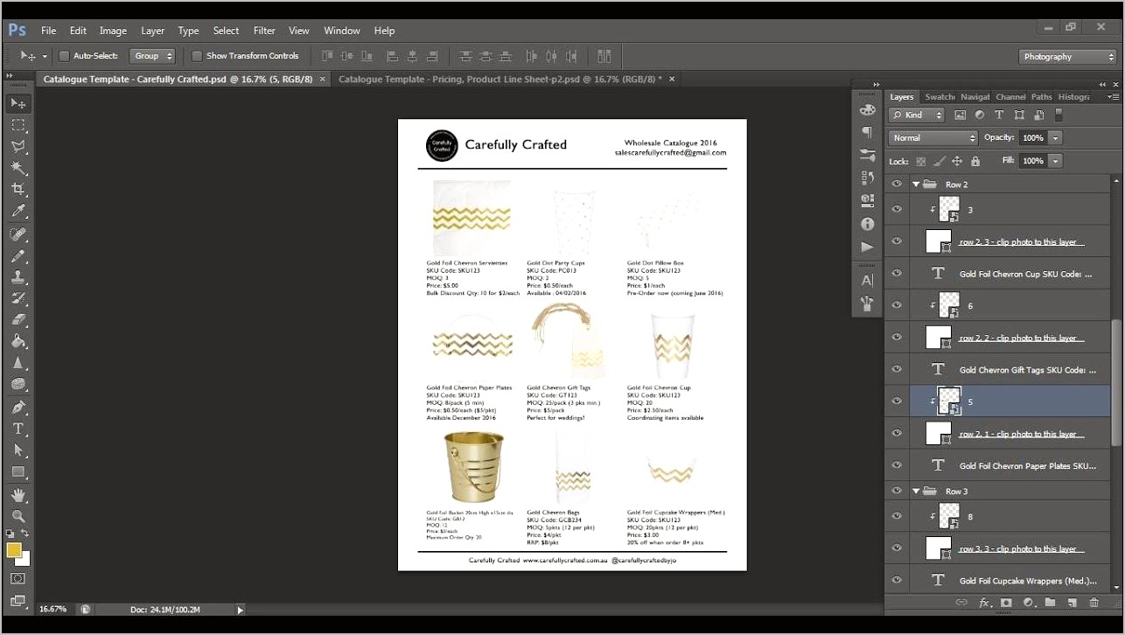The image size is (1125, 635).
Task: Select the Hand tool
Action: coord(18,495)
